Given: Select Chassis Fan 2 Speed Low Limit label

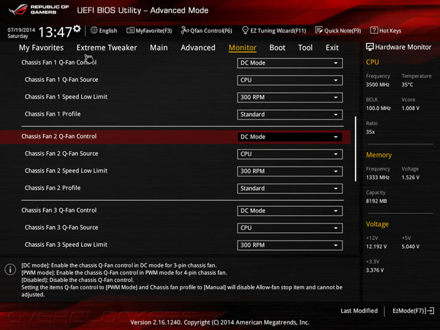Looking at the screenshot, I should (x=66, y=170).
